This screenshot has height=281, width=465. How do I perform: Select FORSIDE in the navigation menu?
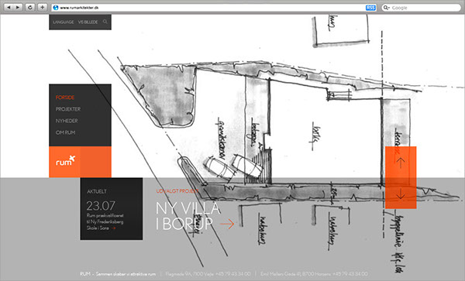(x=65, y=98)
